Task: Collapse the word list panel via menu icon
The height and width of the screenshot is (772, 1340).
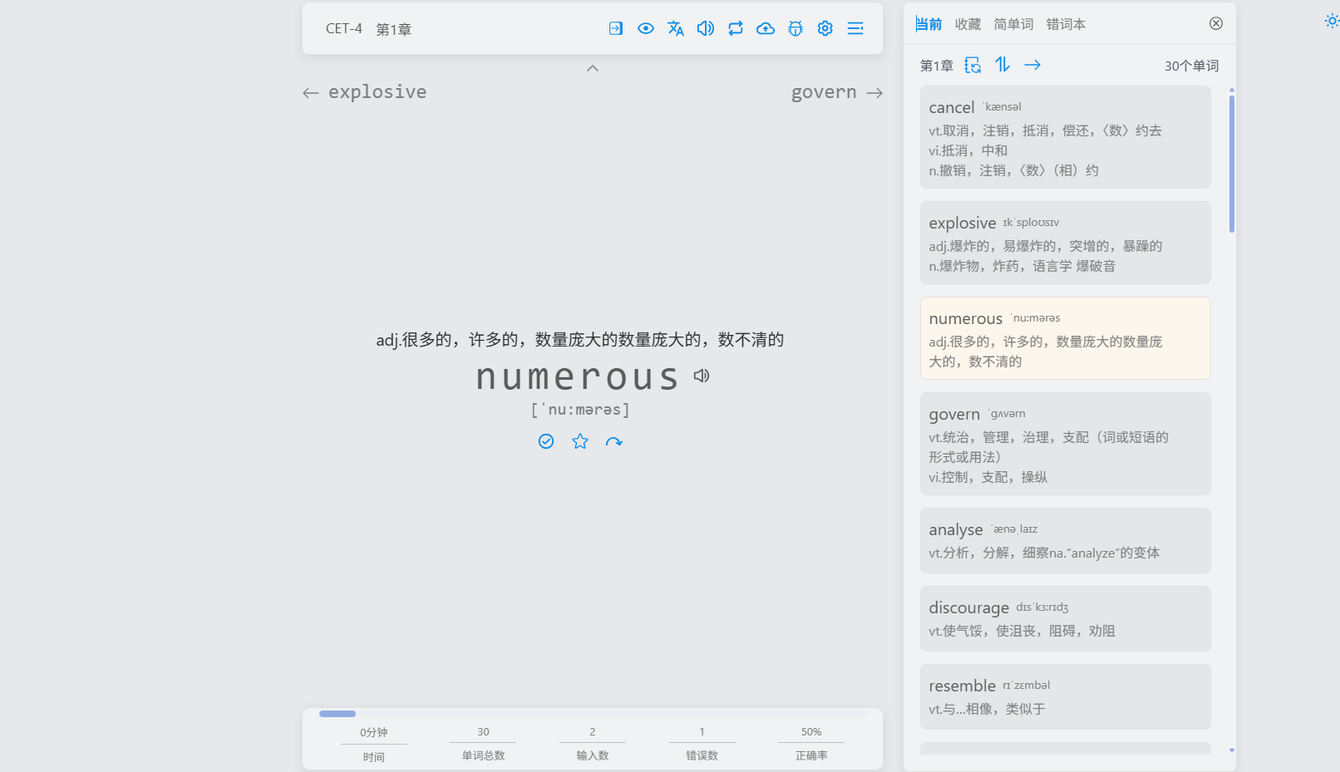Action: (855, 28)
